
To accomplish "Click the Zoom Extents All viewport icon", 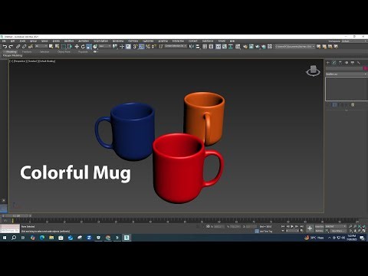I will (364, 226).
